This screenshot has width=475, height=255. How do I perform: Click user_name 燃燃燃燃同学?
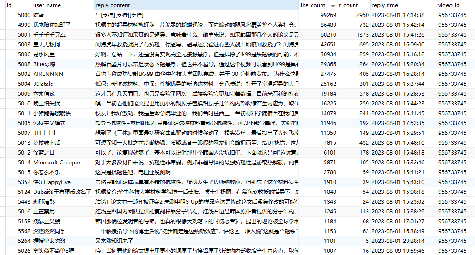(49, 231)
